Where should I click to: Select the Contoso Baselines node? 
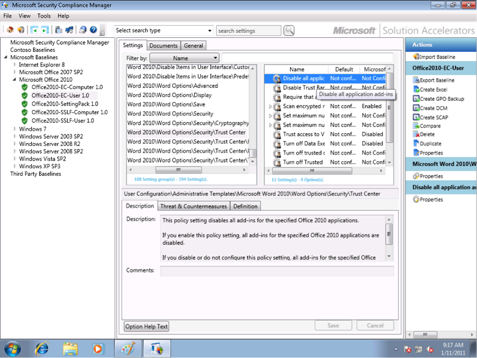[32, 50]
